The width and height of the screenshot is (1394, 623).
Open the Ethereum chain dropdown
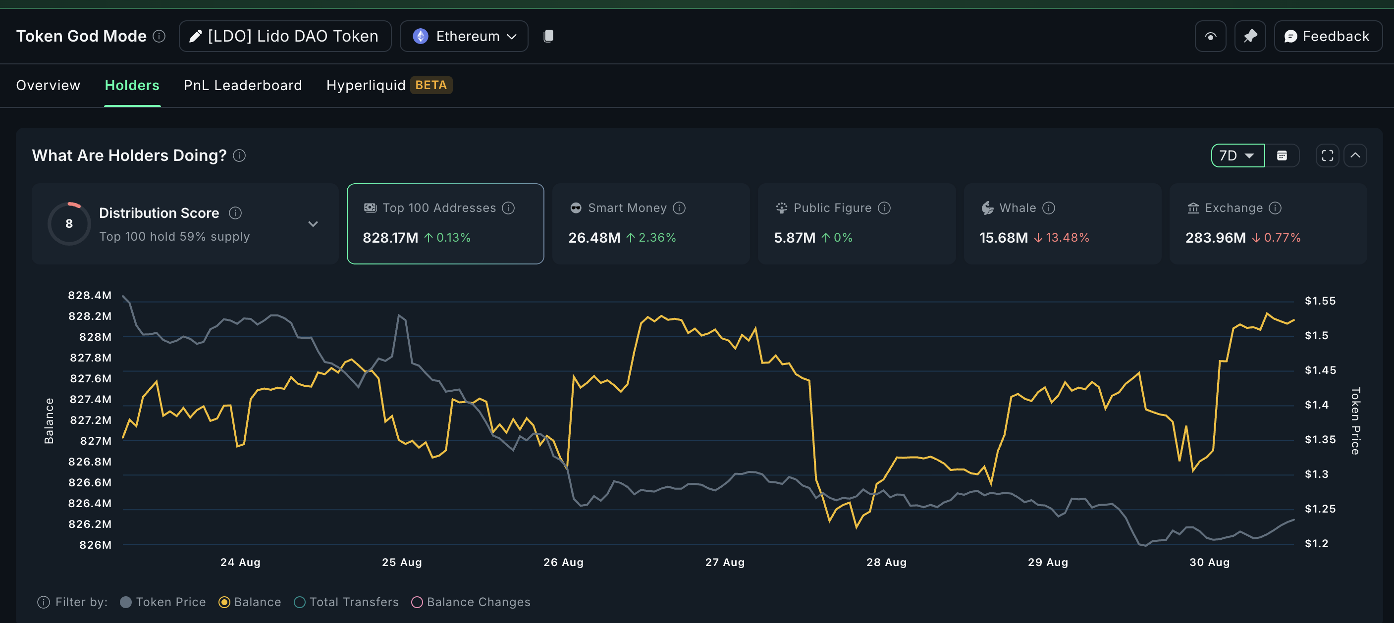[464, 36]
